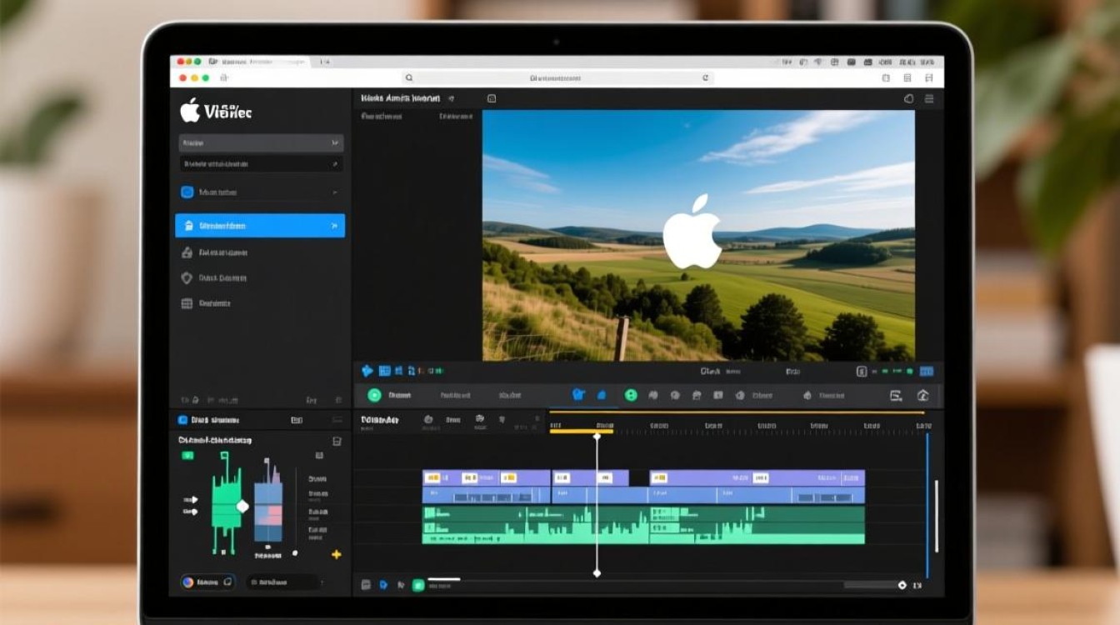Image resolution: width=1120 pixels, height=625 pixels.
Task: Click the playhead's top handle on the ruler
Action: click(x=597, y=436)
